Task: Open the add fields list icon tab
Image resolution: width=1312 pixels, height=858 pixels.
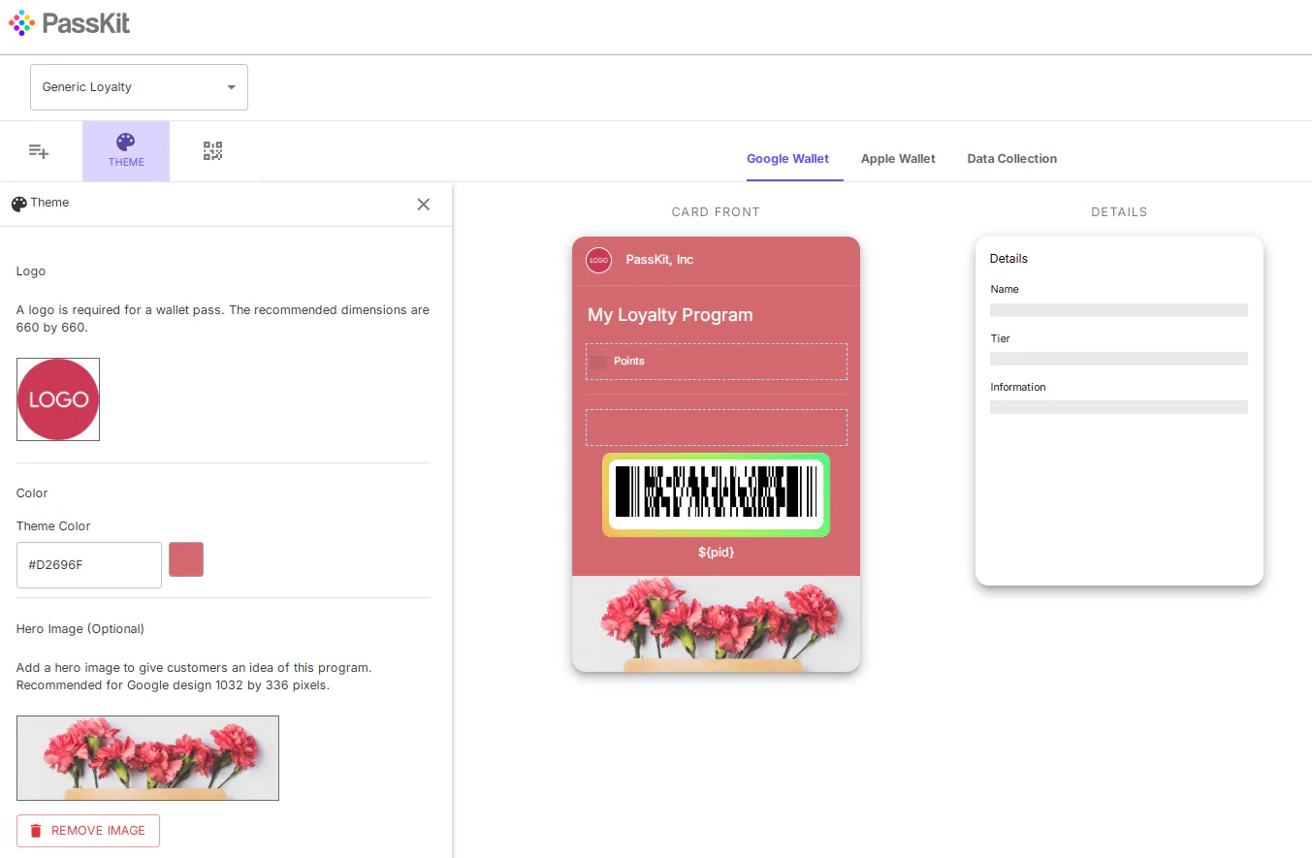Action: 39,151
